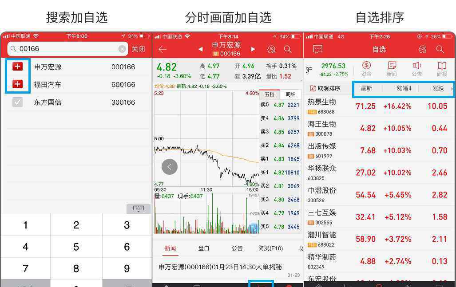The width and height of the screenshot is (456, 287).
Task: Open the 东方国信 300166 search result
Action: tap(76, 102)
